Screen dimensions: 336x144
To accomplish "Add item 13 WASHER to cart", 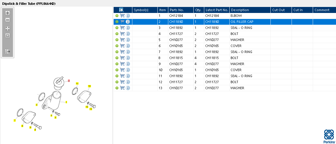I will 122,88.
